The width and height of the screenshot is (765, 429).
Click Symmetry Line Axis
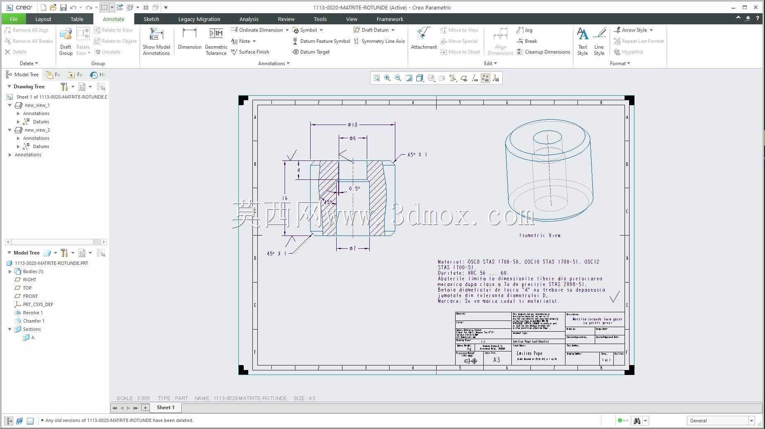click(x=379, y=41)
